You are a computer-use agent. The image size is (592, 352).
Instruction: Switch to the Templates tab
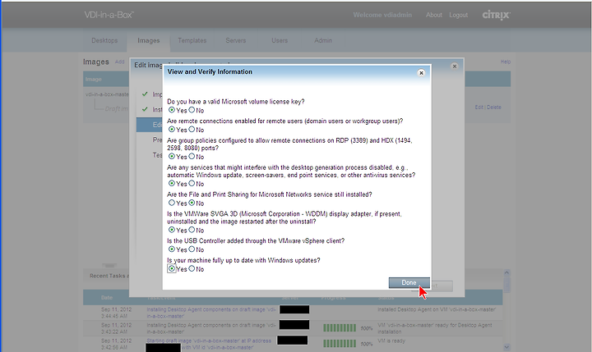[192, 40]
